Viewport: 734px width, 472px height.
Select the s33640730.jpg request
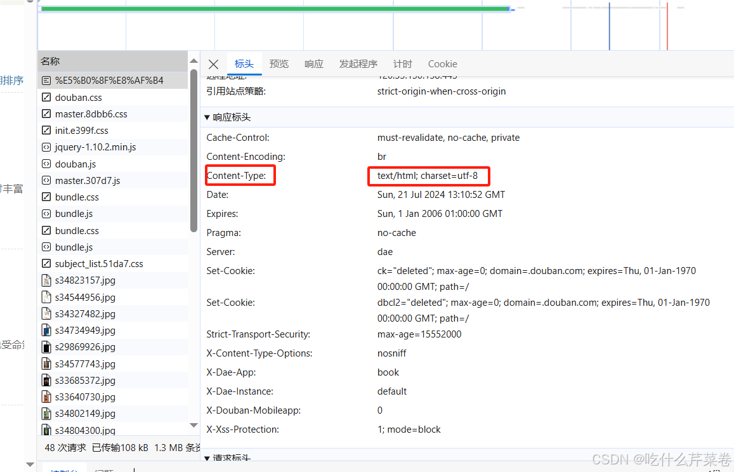112,397
